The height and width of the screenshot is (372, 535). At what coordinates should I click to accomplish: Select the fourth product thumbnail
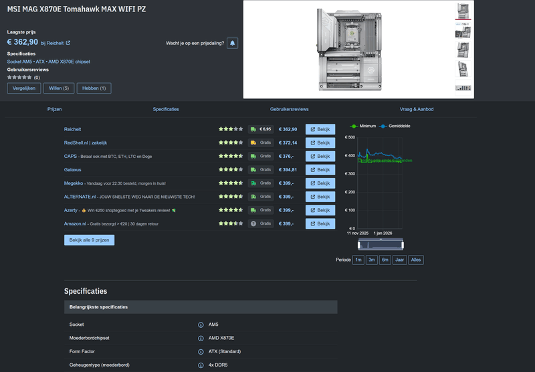(x=463, y=69)
